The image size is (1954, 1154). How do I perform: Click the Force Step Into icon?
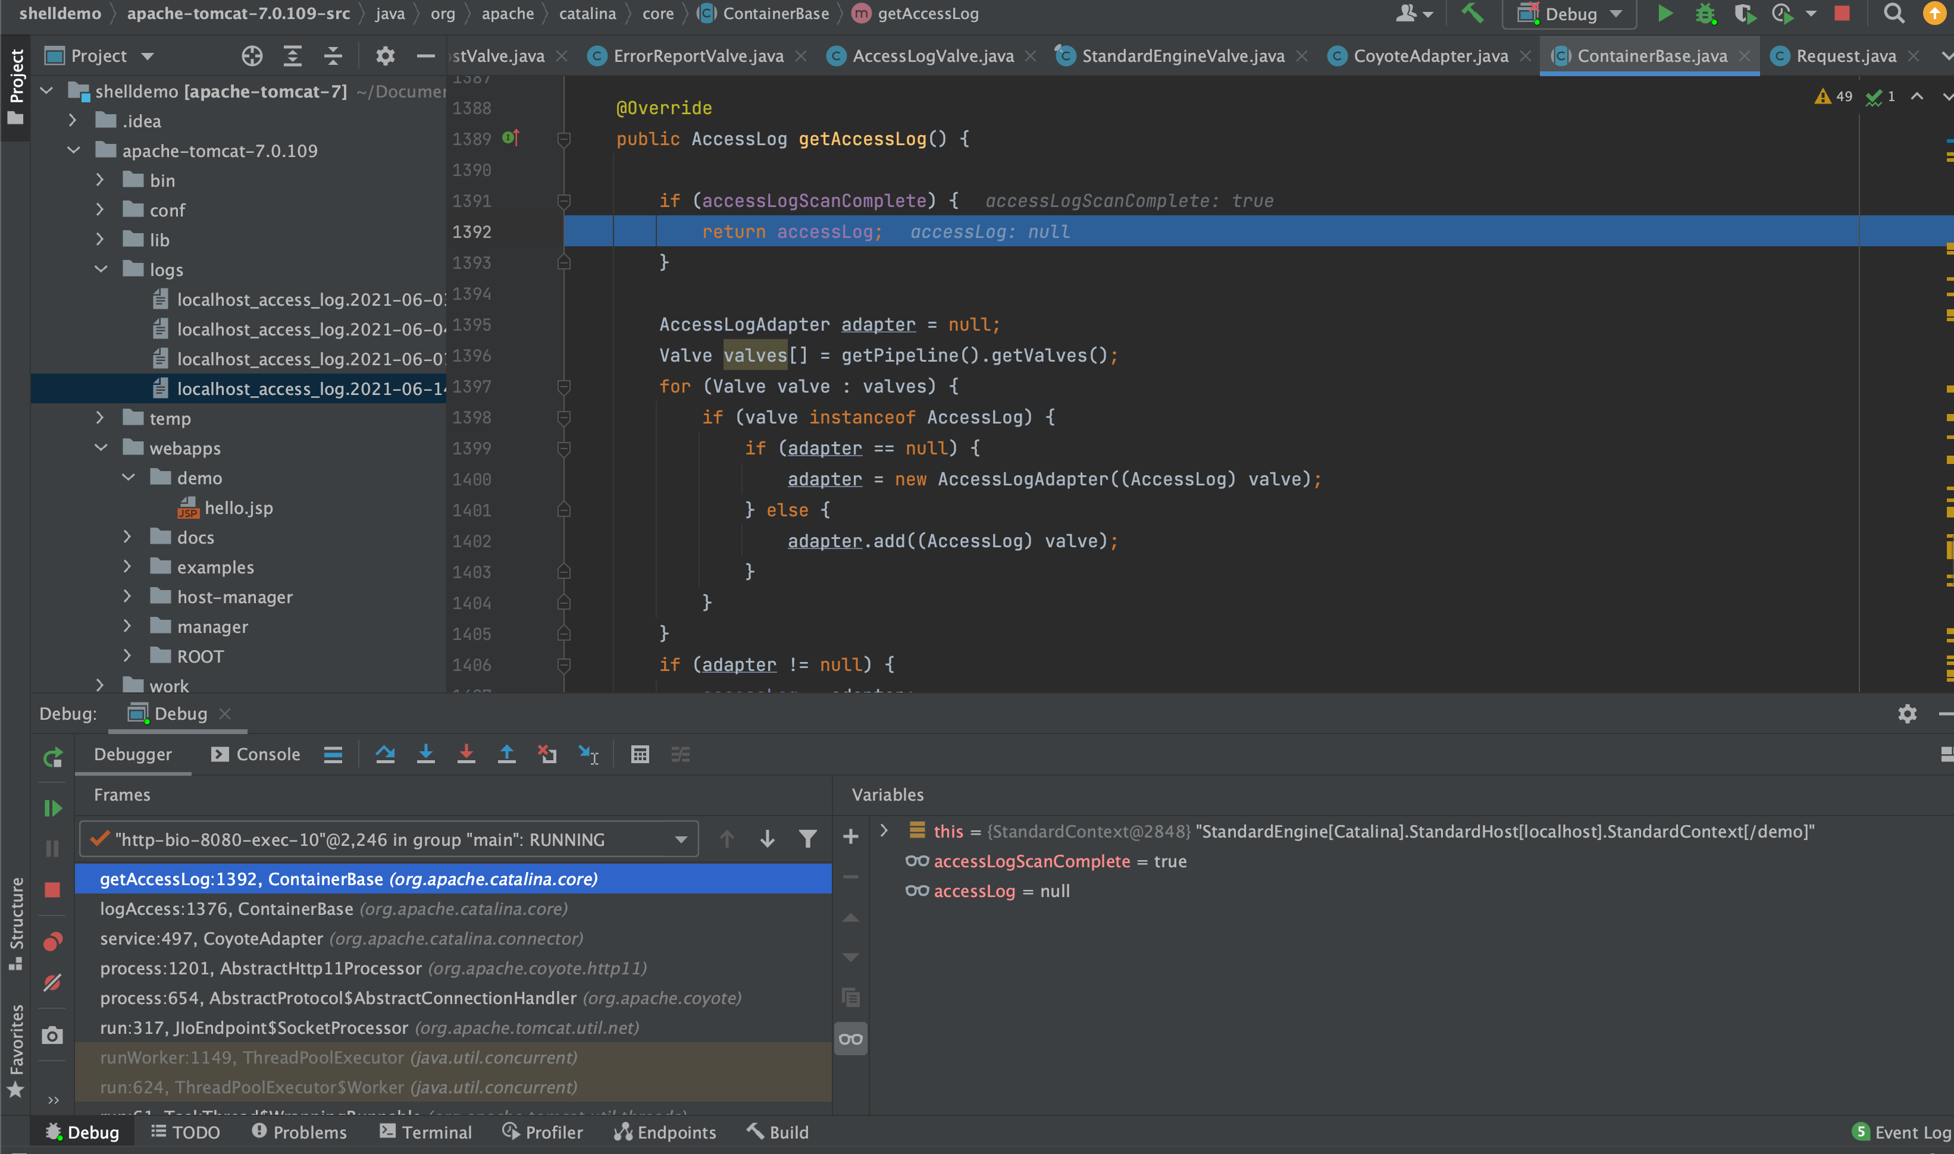point(466,754)
